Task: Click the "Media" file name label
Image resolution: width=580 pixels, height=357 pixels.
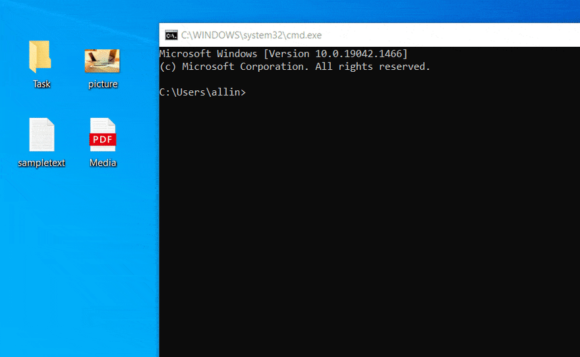Action: pos(103,163)
